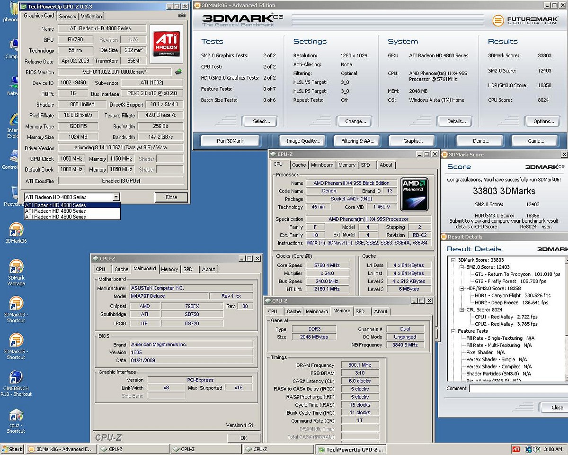Click the AMD Phenom II logo in CPU-Z

[x=414, y=194]
